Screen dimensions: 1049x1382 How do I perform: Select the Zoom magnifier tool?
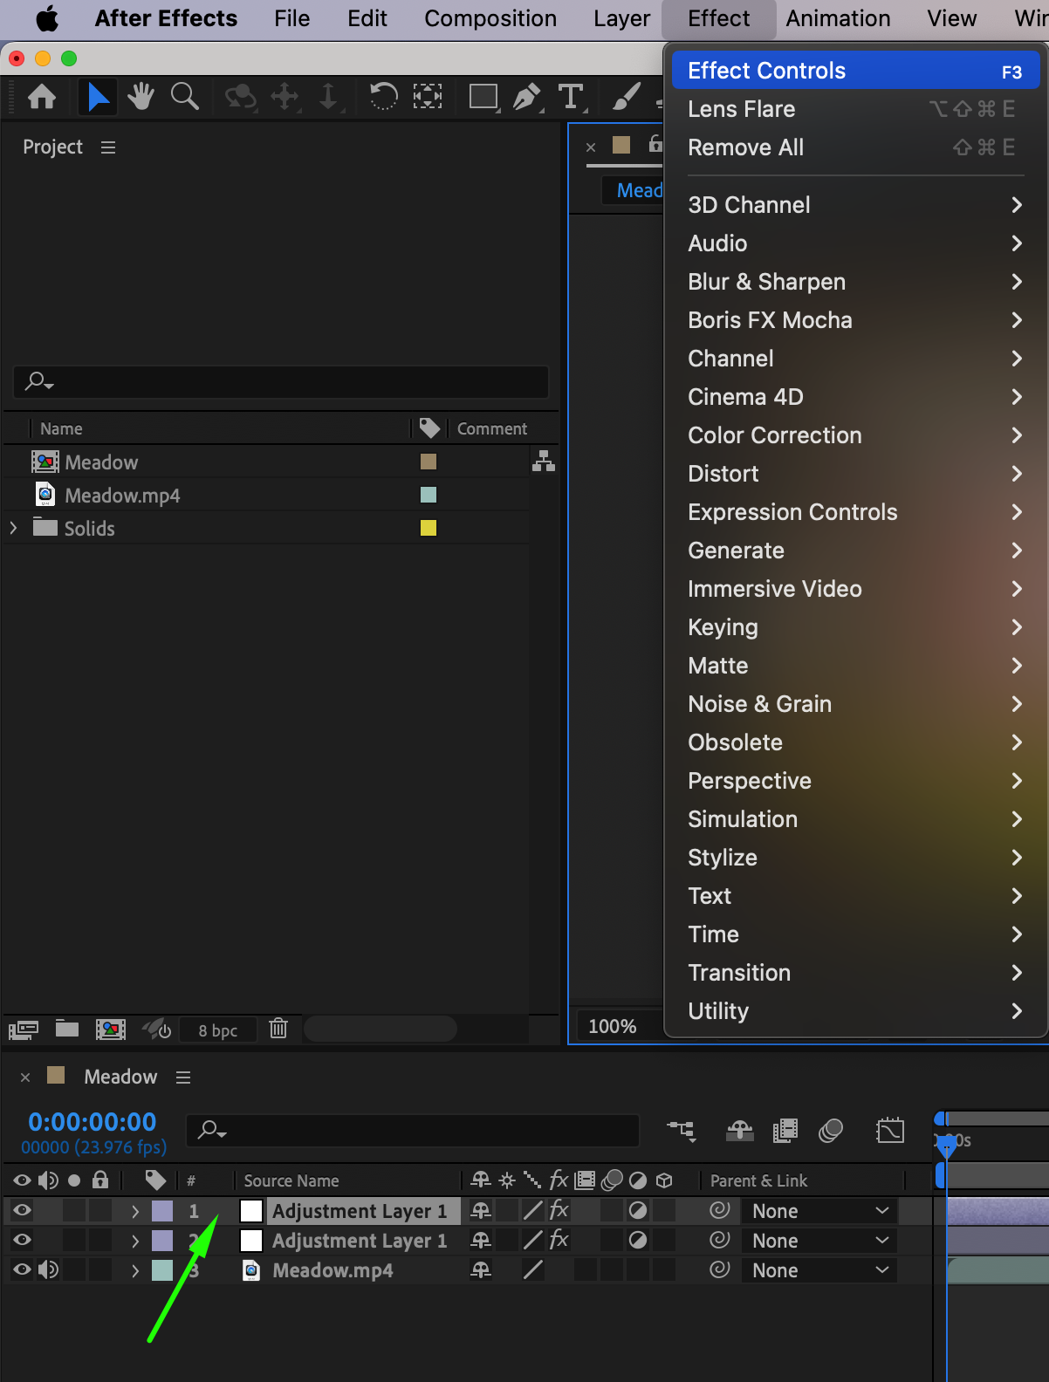click(x=184, y=96)
